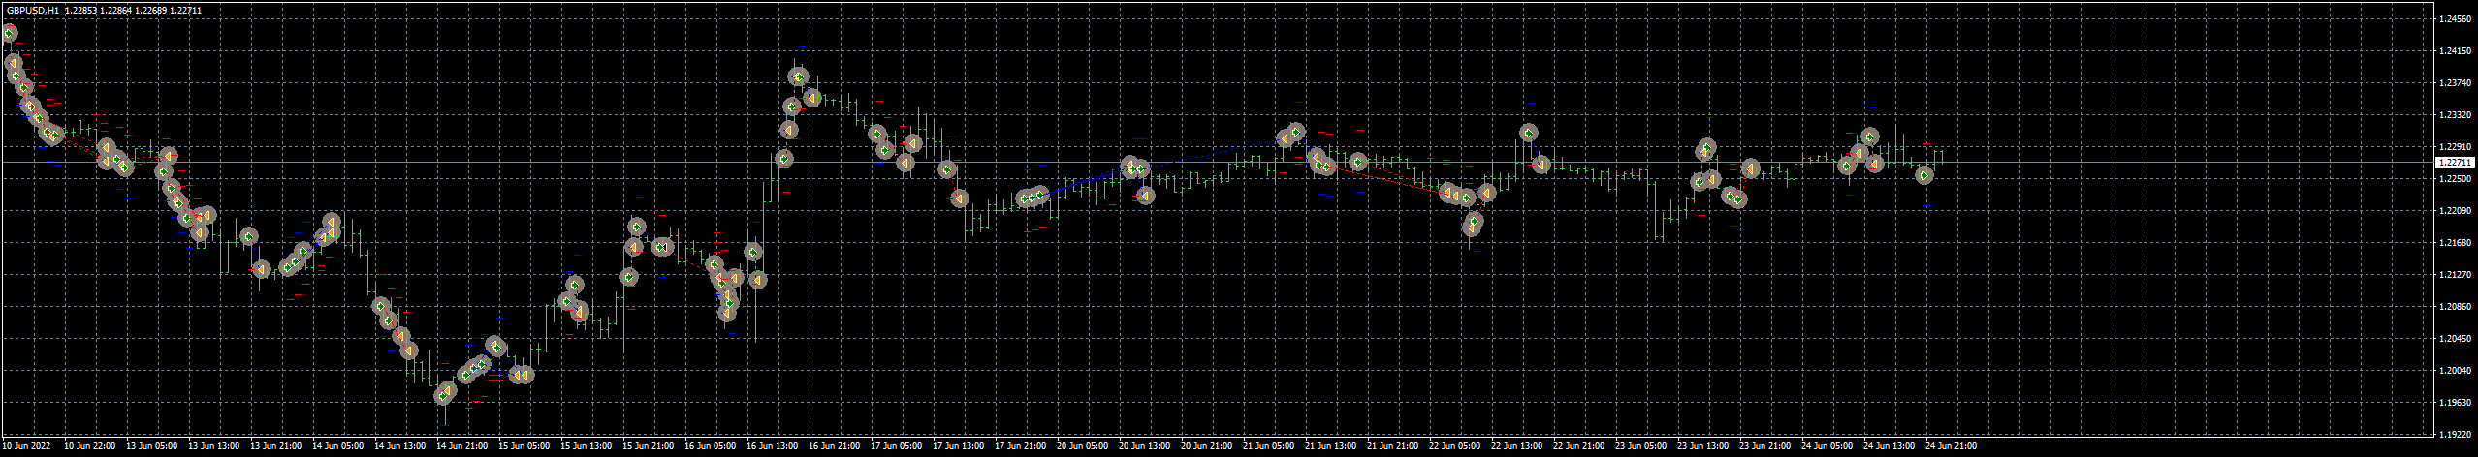This screenshot has height=457, width=2478.
Task: Click the 13 Jun 21:00 time label
Action: click(275, 447)
